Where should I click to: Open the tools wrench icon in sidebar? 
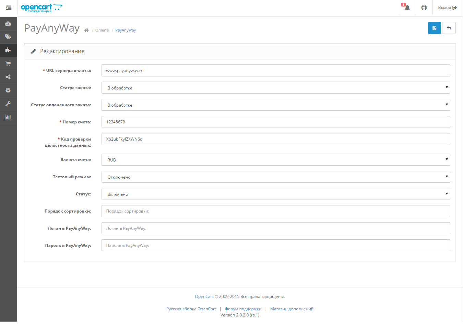[8, 104]
